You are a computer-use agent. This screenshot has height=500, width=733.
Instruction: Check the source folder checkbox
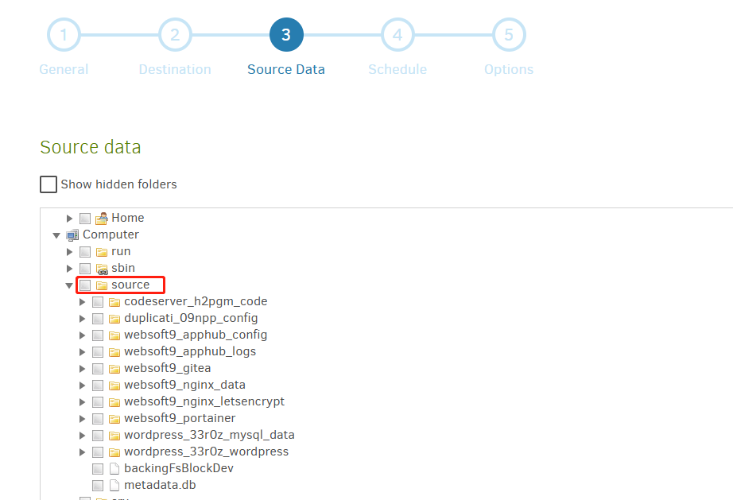[85, 285]
